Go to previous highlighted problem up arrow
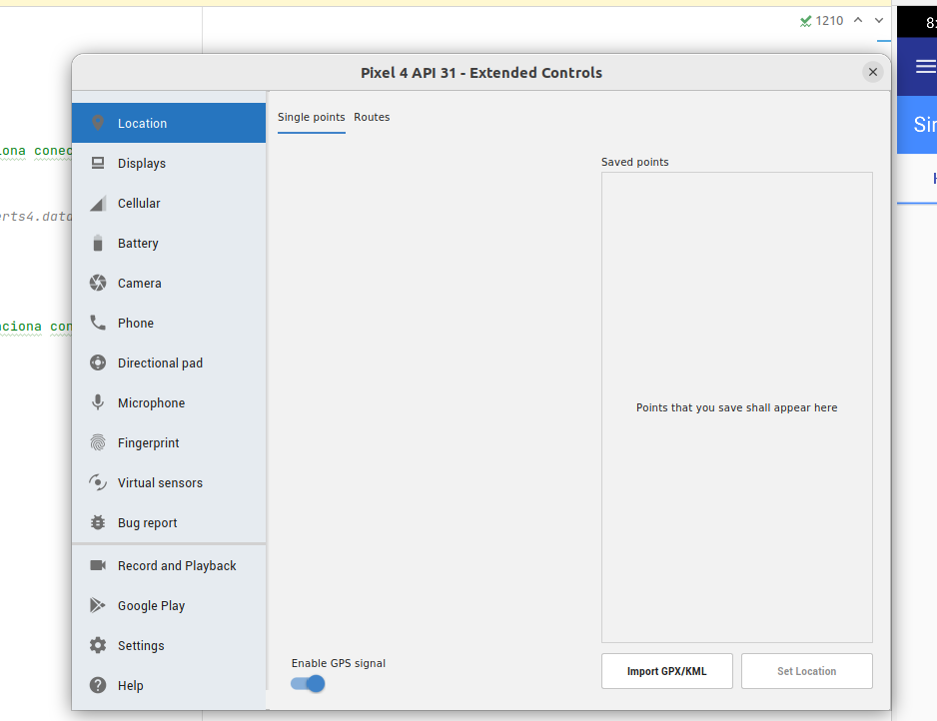This screenshot has height=721, width=937. pos(858,20)
